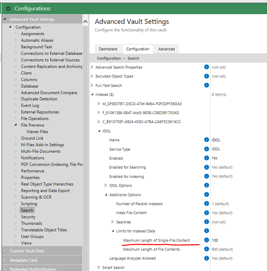Image resolution: width=267 pixels, height=271 pixels.
Task: Edit Maximum Length of Single-File Content value 100
Action: tap(215, 240)
